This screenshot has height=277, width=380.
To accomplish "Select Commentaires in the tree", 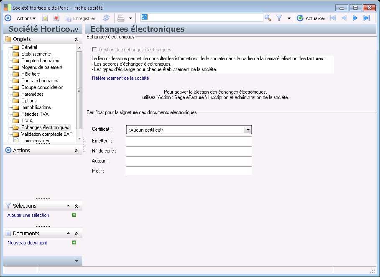I will pyautogui.click(x=35, y=140).
